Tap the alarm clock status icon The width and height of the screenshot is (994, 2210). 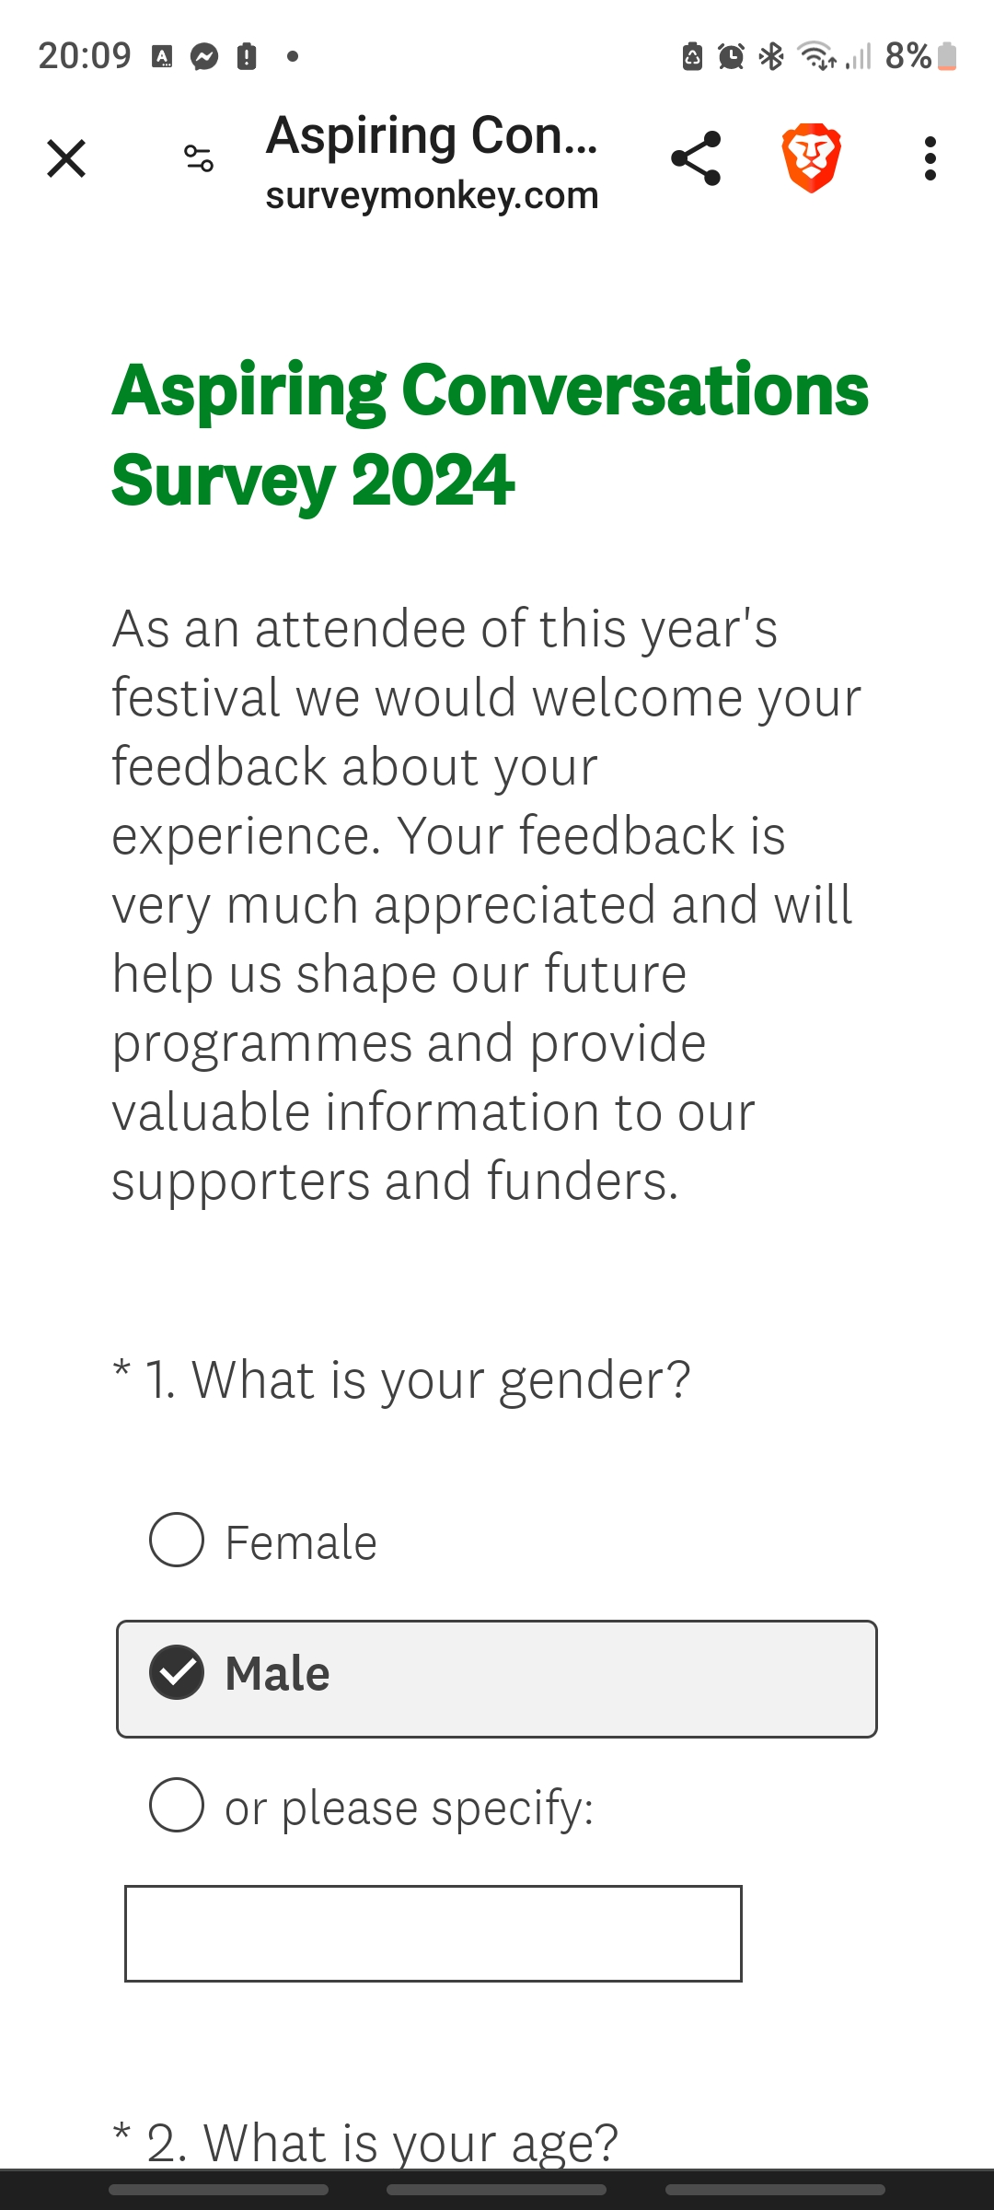coord(731,57)
